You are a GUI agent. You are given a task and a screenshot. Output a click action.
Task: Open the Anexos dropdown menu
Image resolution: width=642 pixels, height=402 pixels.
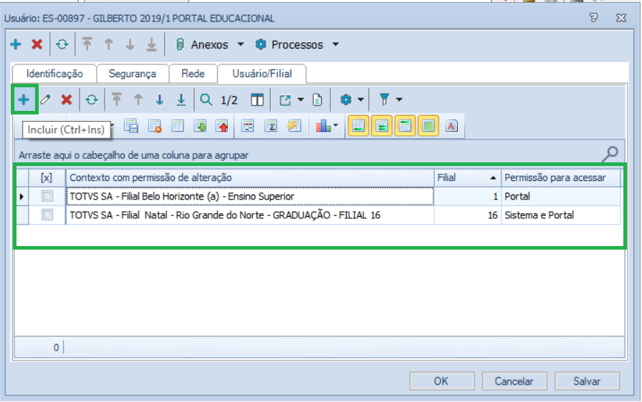pos(241,44)
